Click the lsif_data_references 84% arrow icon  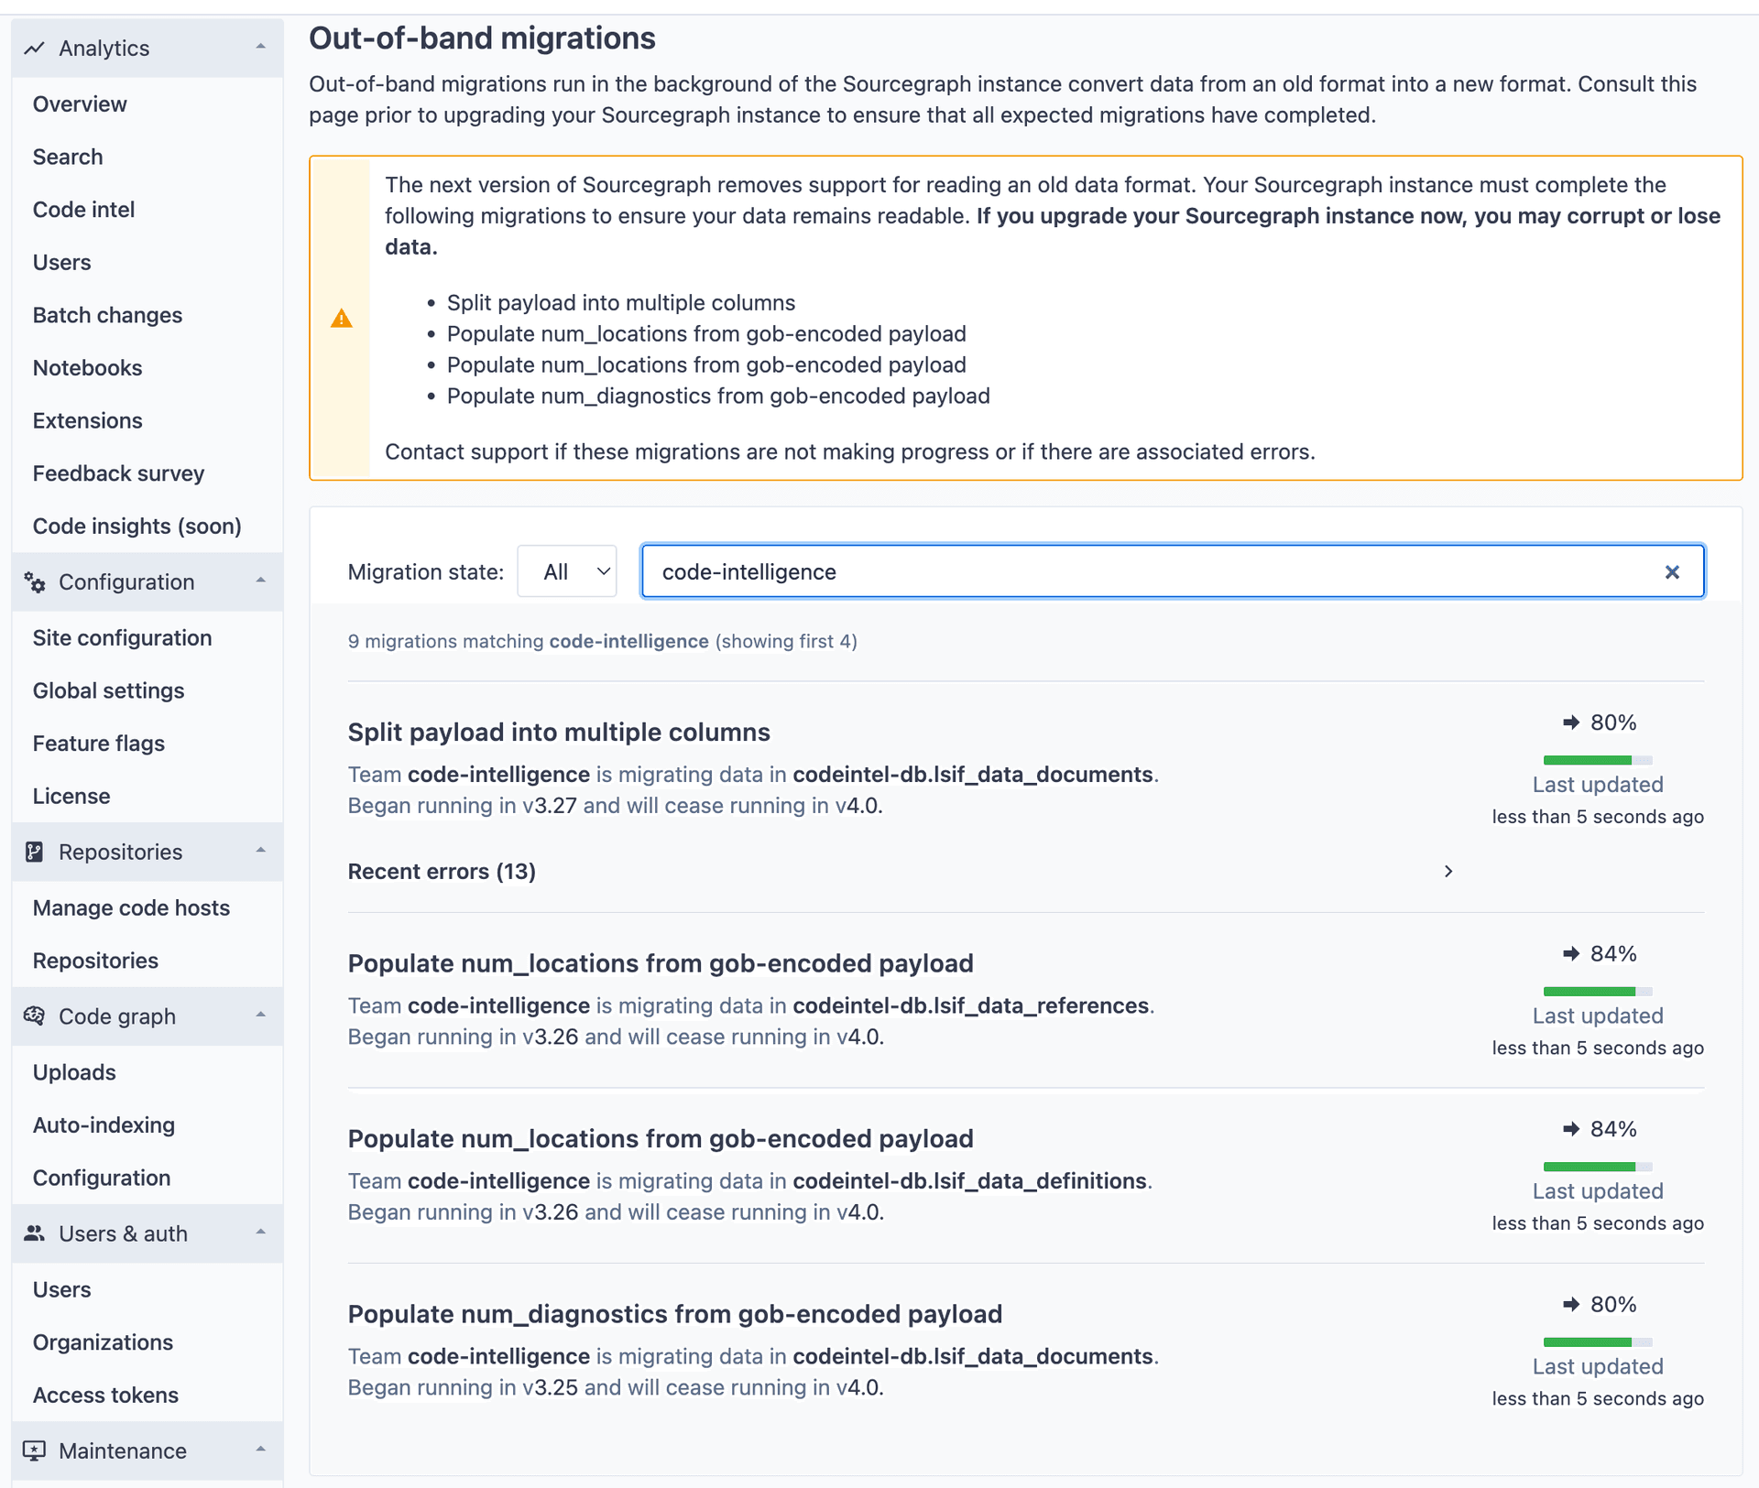(x=1571, y=954)
